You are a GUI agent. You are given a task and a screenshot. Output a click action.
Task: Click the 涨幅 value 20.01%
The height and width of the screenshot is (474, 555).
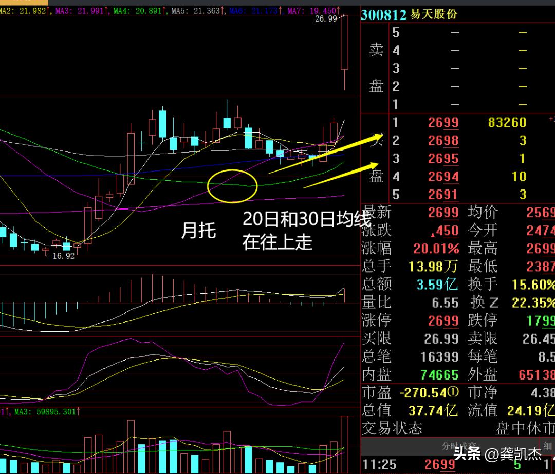pos(436,249)
